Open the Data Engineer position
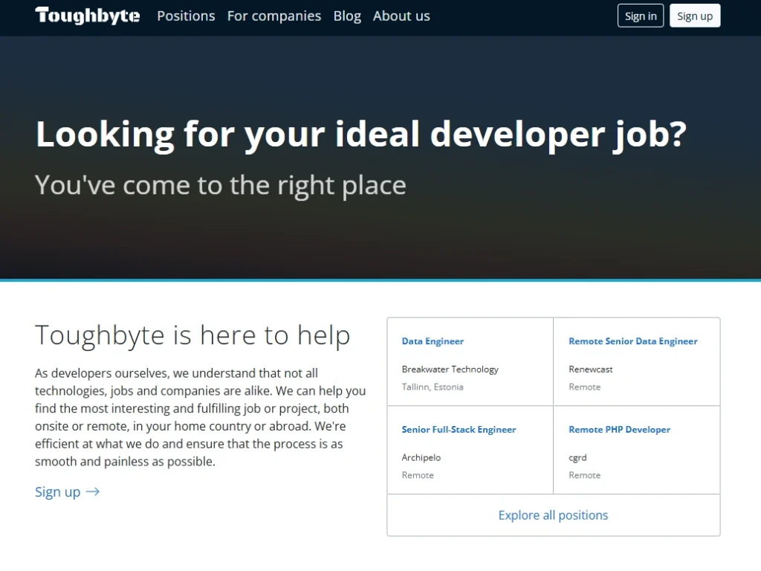Screen dimensions: 761x571 [x=433, y=341]
